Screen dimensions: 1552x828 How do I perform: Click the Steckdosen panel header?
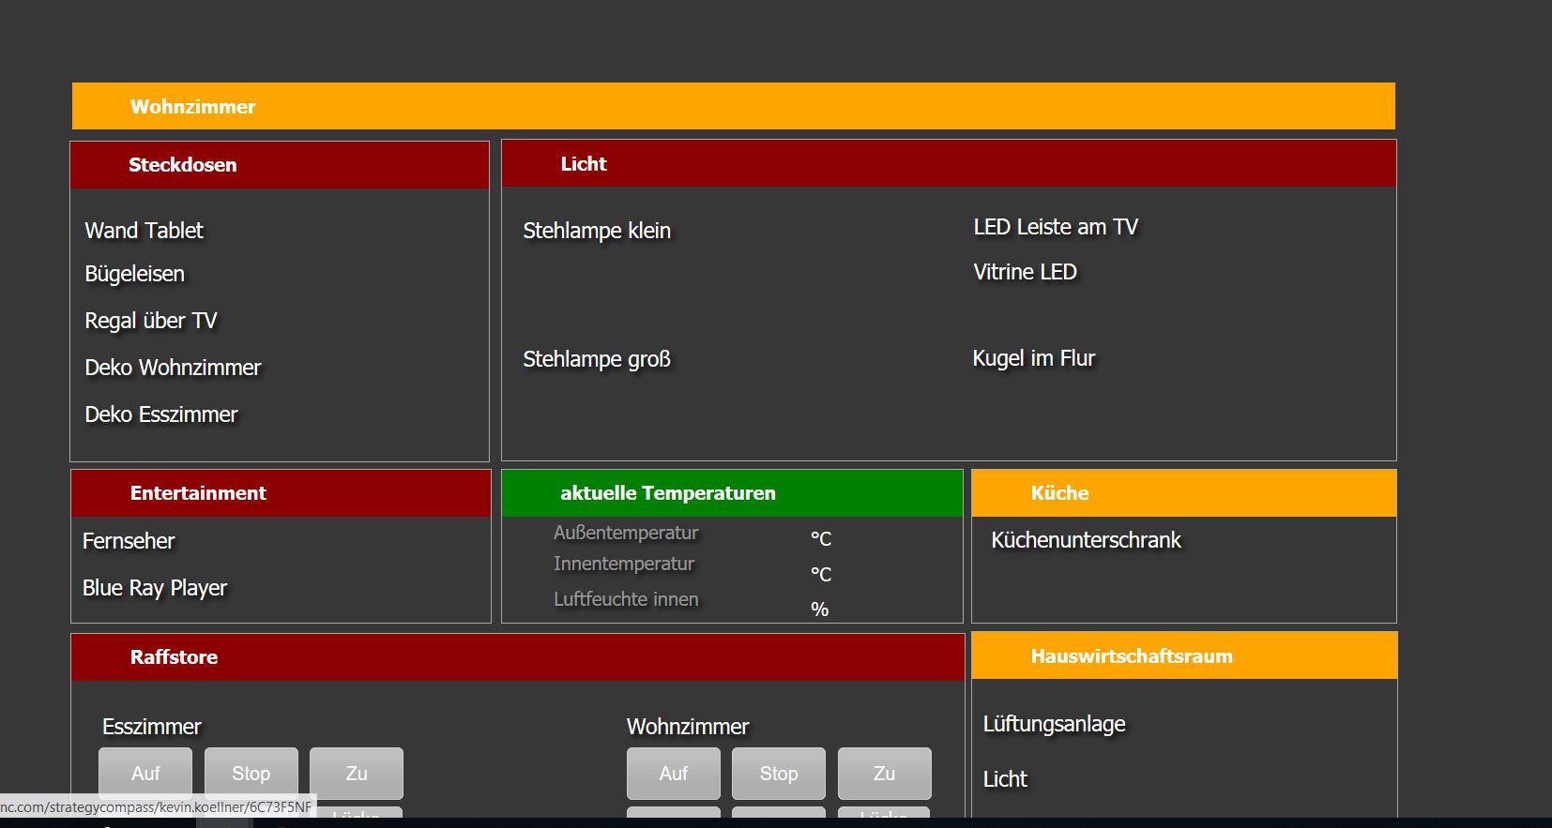pyautogui.click(x=280, y=165)
